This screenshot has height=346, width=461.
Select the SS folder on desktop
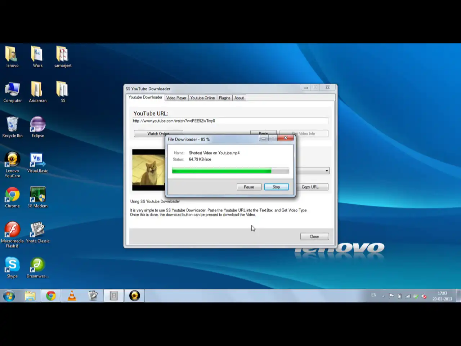coord(63,92)
